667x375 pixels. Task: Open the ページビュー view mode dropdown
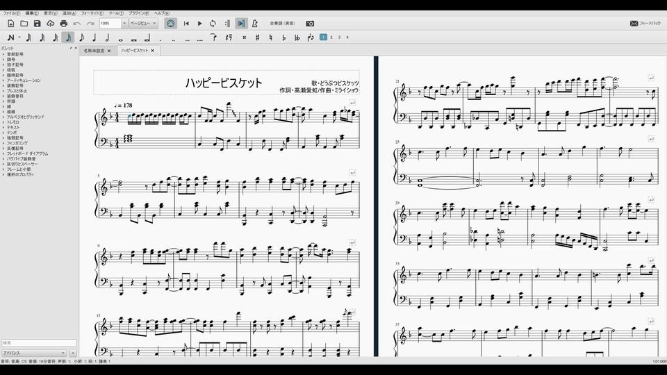(143, 24)
